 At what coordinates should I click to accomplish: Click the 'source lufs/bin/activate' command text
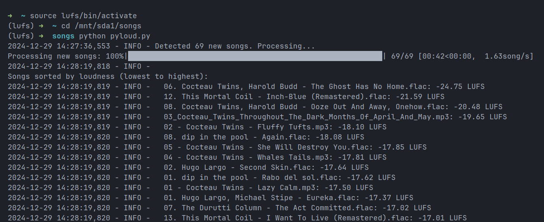coord(83,16)
